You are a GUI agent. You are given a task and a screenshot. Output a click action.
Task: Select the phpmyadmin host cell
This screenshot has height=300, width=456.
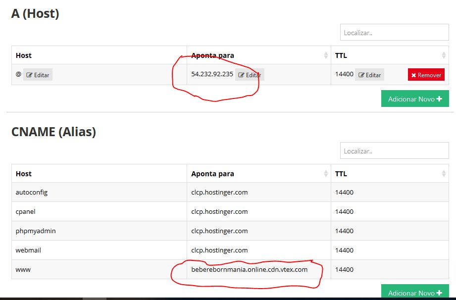pos(99,231)
